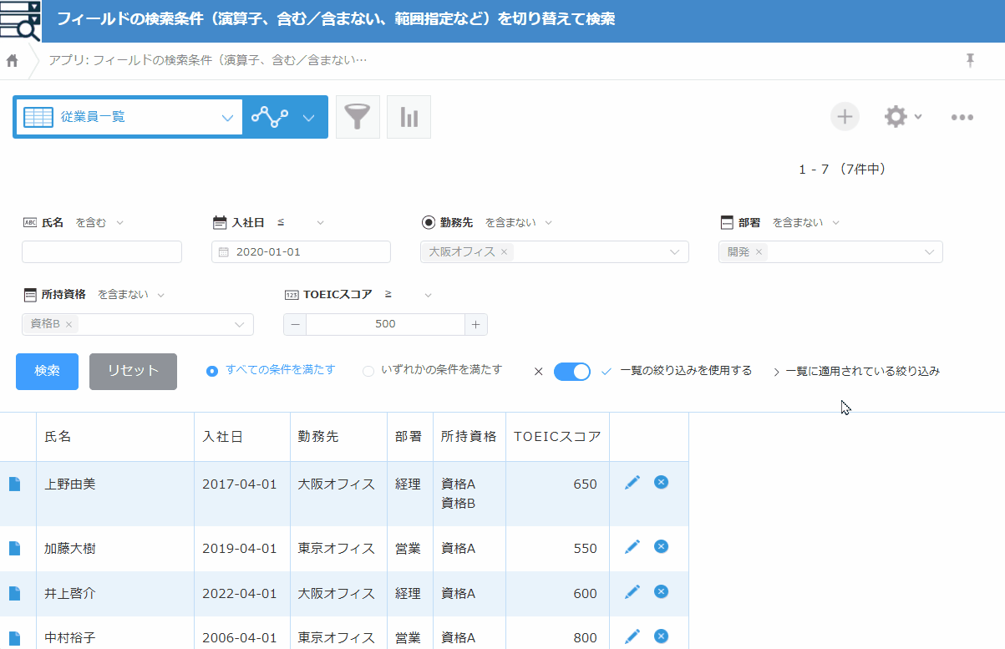The width and height of the screenshot is (1005, 649).
Task: Expand 一覧に適用されている絞り込み section
Action: (x=856, y=372)
